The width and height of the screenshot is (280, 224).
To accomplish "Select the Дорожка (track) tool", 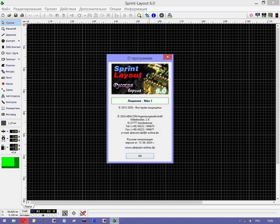I will 10,35.
